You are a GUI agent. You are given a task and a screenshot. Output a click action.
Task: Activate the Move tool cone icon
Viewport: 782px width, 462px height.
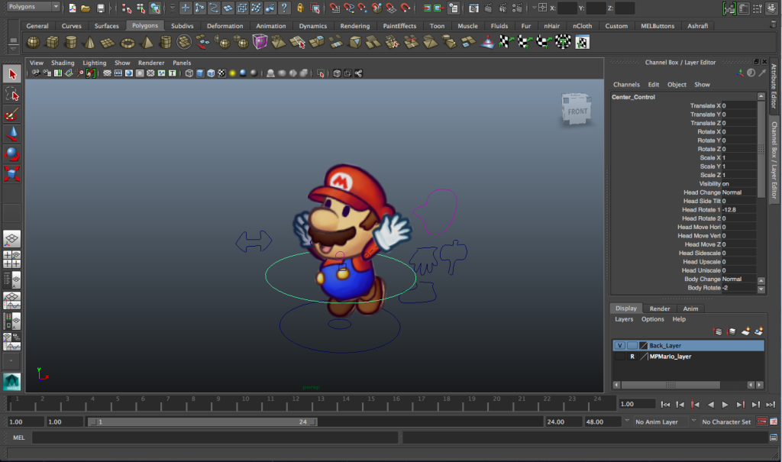[x=12, y=134]
